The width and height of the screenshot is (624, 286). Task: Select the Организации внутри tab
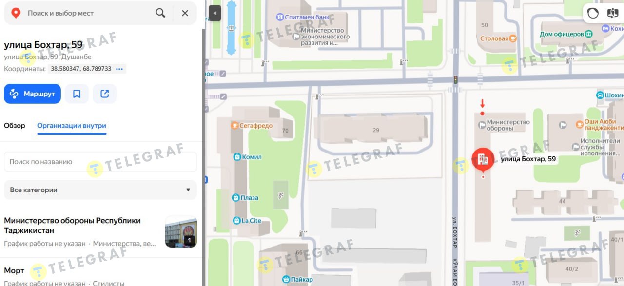(x=72, y=125)
